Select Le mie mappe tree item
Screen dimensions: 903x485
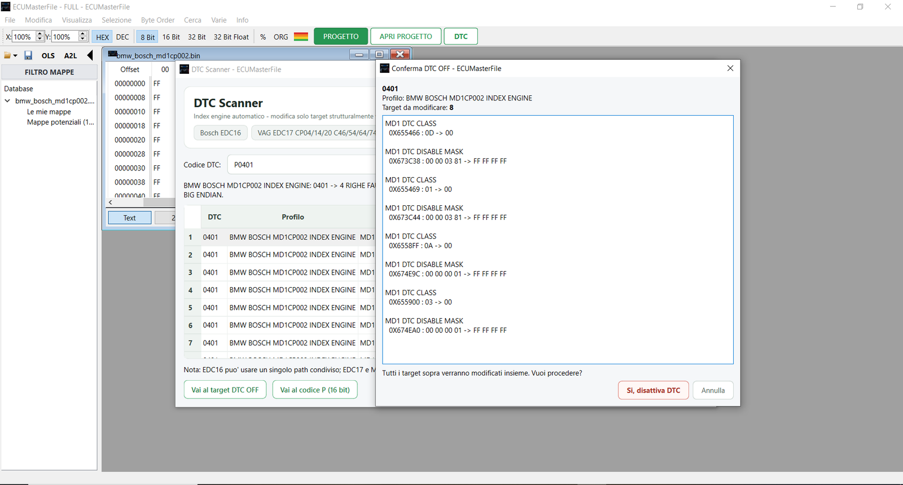(49, 112)
